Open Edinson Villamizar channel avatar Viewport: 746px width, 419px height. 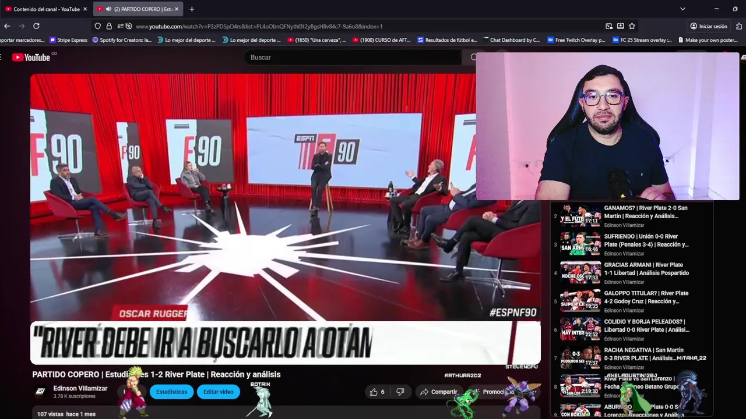(x=40, y=392)
